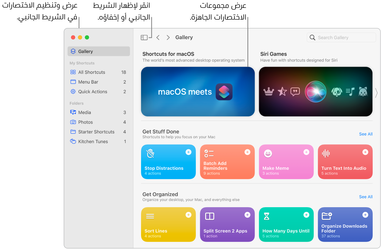The height and width of the screenshot is (249, 381).
Task: Click the Get Stuff Done heading
Action: [161, 132]
